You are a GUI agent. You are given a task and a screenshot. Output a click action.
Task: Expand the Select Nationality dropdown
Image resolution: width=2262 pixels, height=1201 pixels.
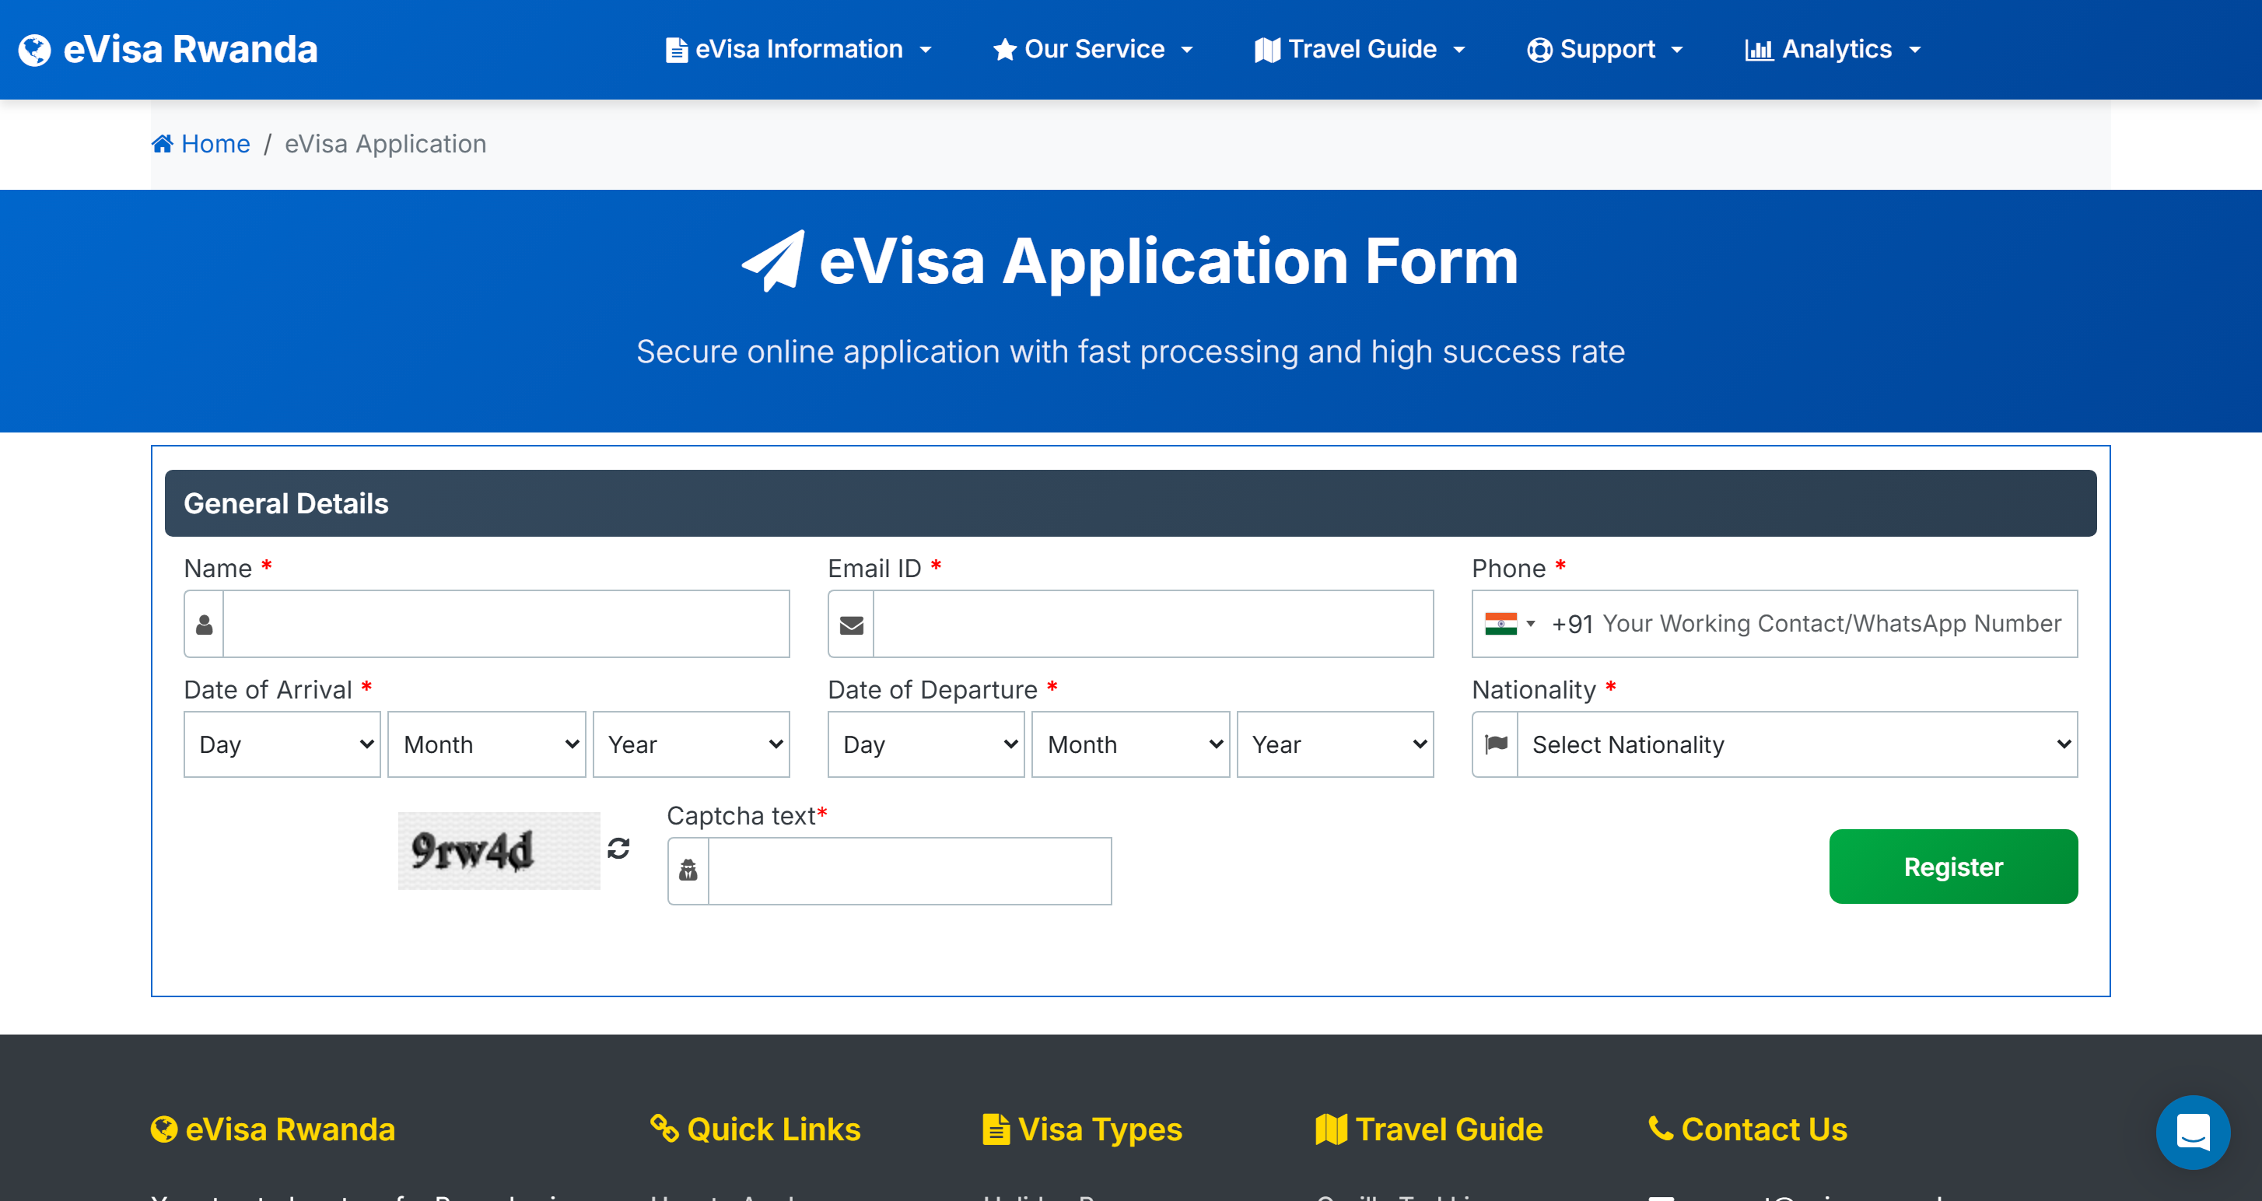click(1798, 744)
